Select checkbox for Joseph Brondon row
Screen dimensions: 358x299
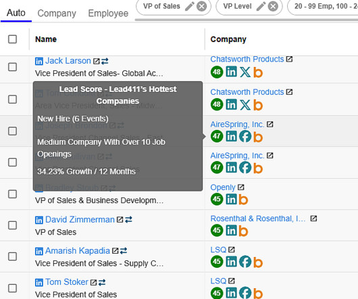[12, 131]
